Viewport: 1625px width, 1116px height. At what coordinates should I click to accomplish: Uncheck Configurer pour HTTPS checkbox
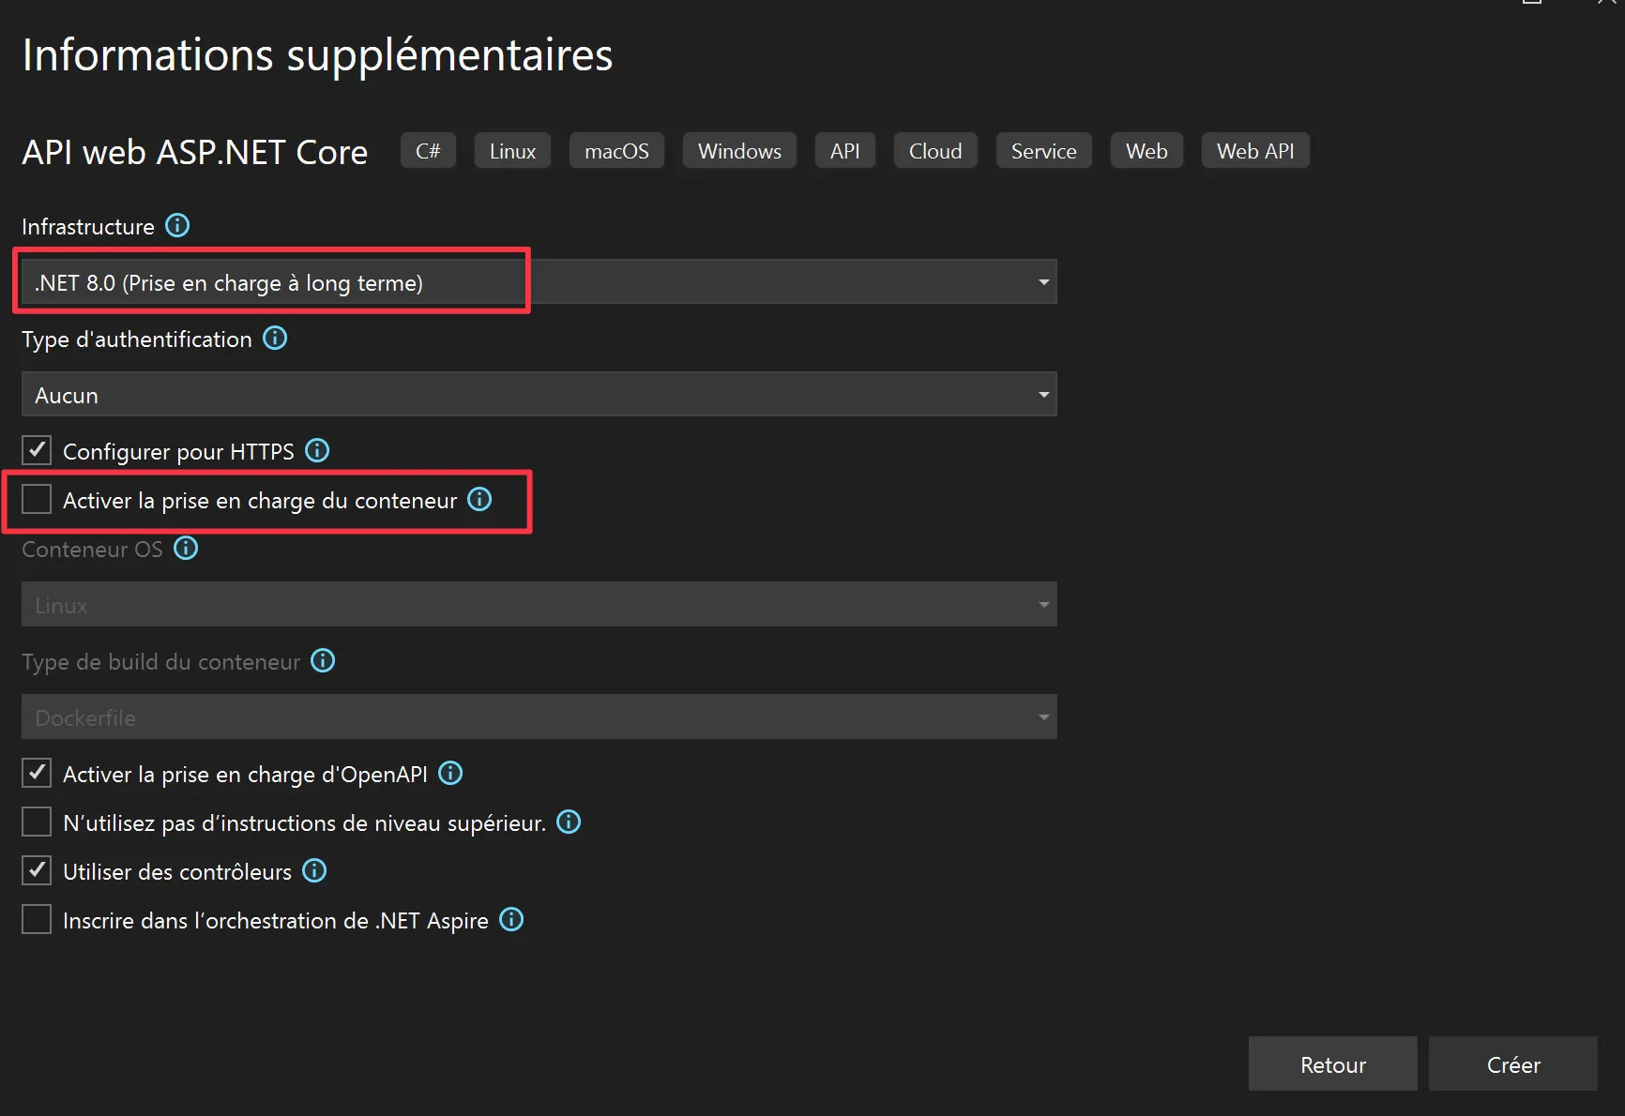tap(37, 451)
